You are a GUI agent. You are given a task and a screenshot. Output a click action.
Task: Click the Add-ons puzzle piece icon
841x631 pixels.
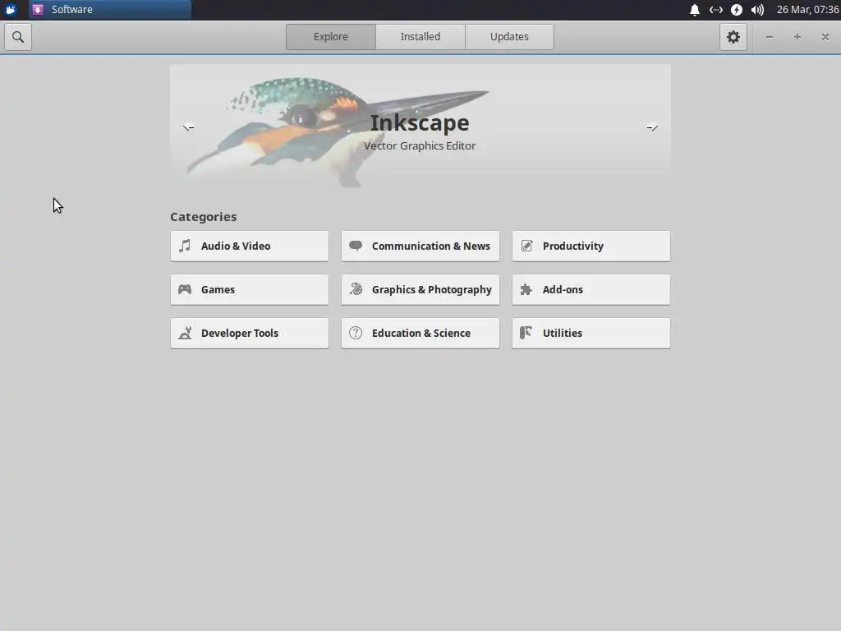[x=526, y=290]
